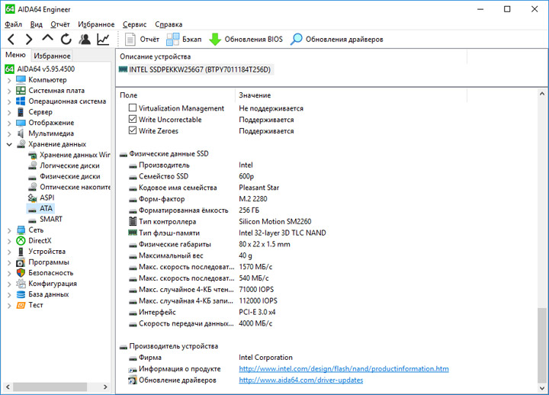549x395 pixels.
Task: Go up one level with the up arrow
Action: 47,39
